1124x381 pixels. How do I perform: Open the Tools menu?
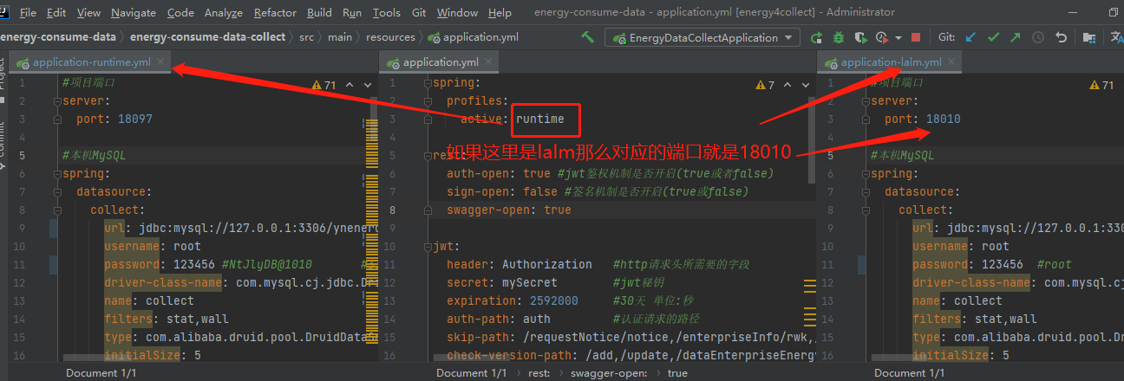[x=387, y=13]
